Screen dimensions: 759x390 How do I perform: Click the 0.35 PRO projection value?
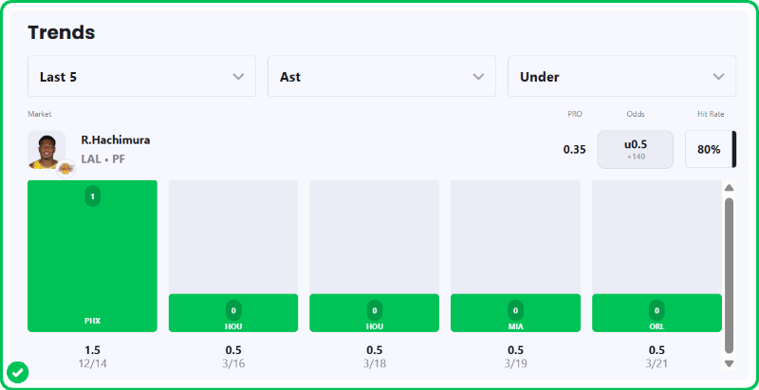tap(574, 149)
